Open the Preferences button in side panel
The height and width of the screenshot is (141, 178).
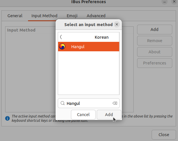pos(155,63)
